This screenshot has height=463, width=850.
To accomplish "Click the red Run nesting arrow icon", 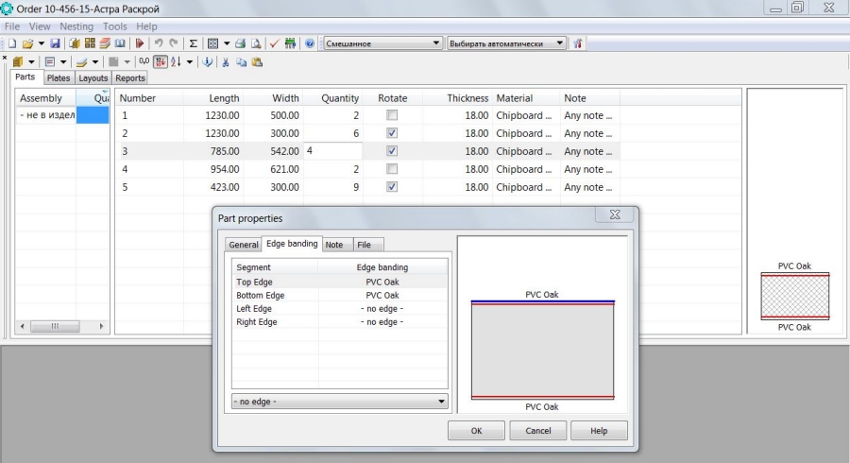I will [140, 43].
